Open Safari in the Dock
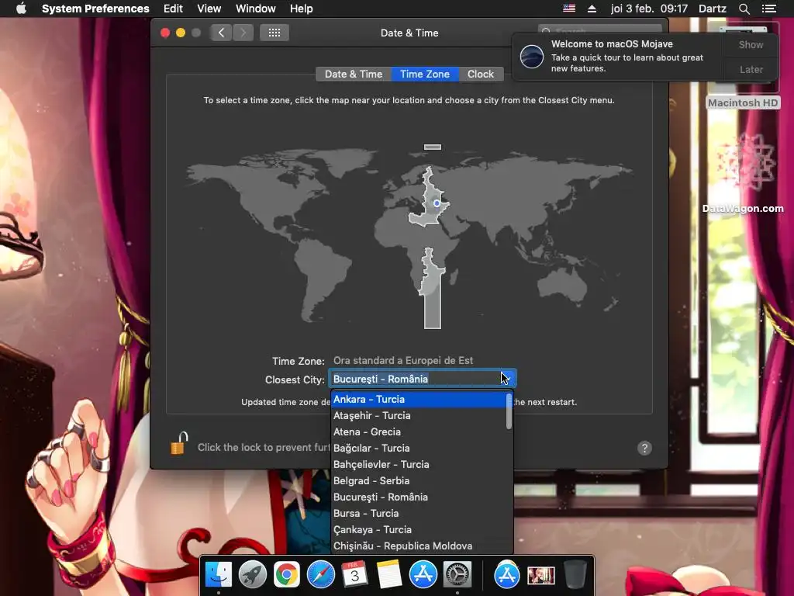This screenshot has height=596, width=794. tap(320, 575)
